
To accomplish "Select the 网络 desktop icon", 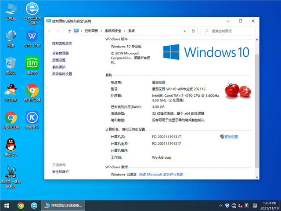I will (11, 39).
